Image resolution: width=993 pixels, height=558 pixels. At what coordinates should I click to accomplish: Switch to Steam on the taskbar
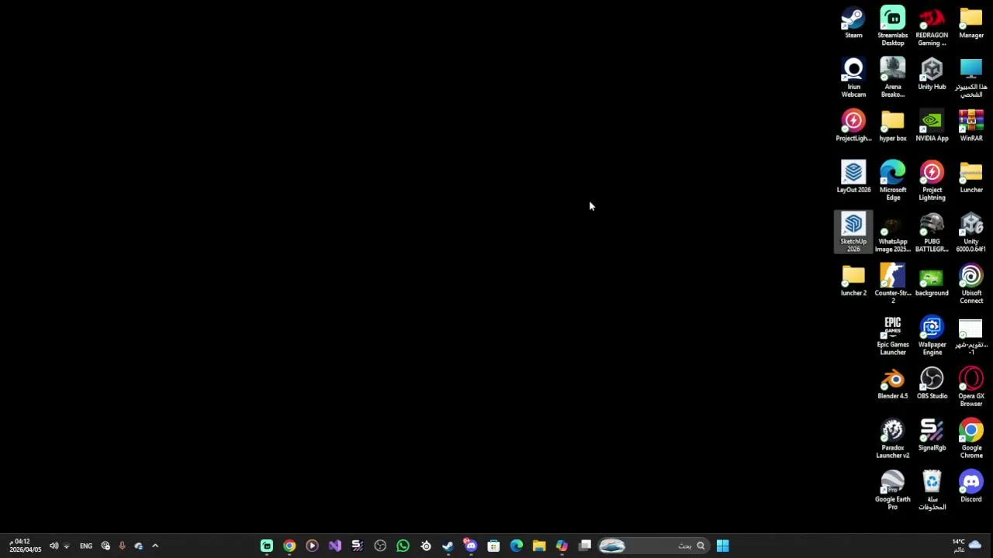coord(448,546)
